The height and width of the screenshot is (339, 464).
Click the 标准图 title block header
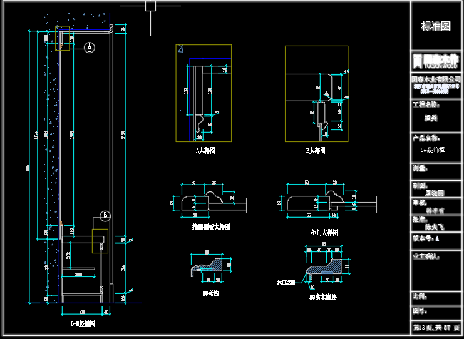[x=436, y=26]
